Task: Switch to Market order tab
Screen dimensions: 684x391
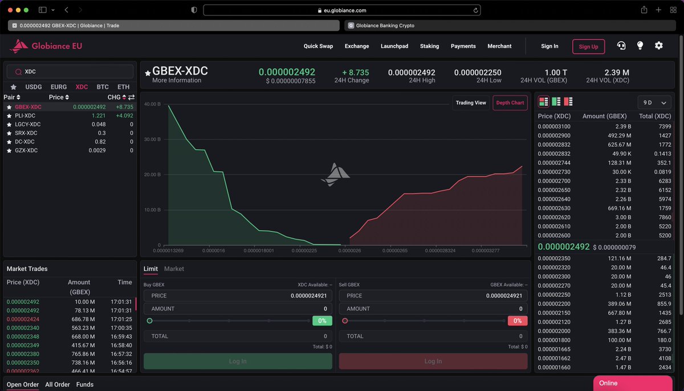Action: point(174,269)
